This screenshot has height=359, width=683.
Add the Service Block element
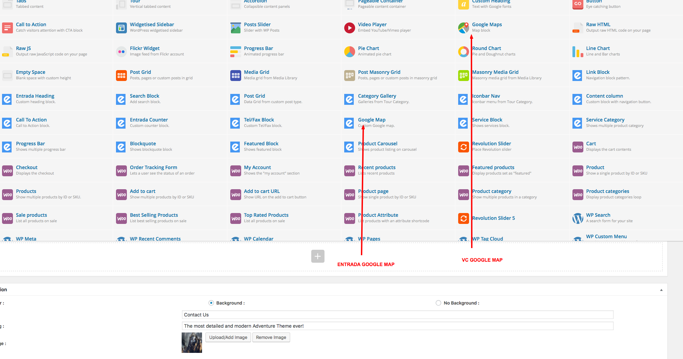tap(512, 123)
